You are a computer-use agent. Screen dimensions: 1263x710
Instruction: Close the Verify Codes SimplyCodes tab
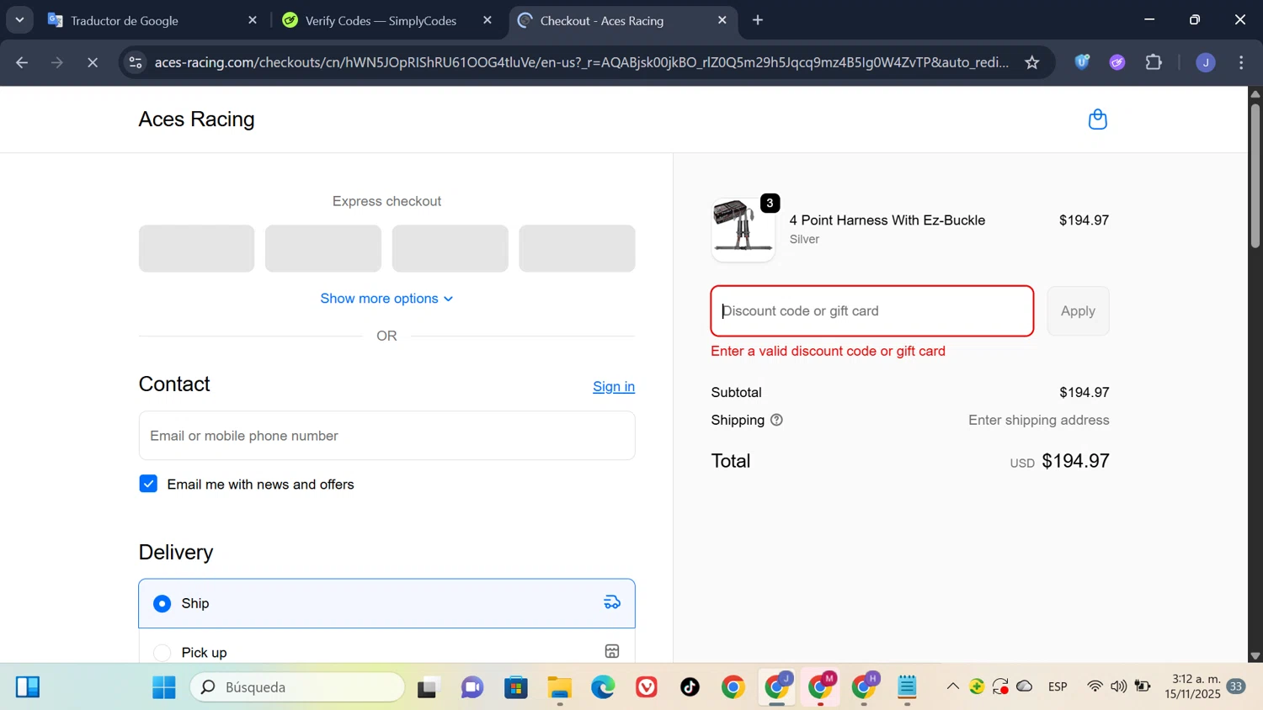point(487,20)
